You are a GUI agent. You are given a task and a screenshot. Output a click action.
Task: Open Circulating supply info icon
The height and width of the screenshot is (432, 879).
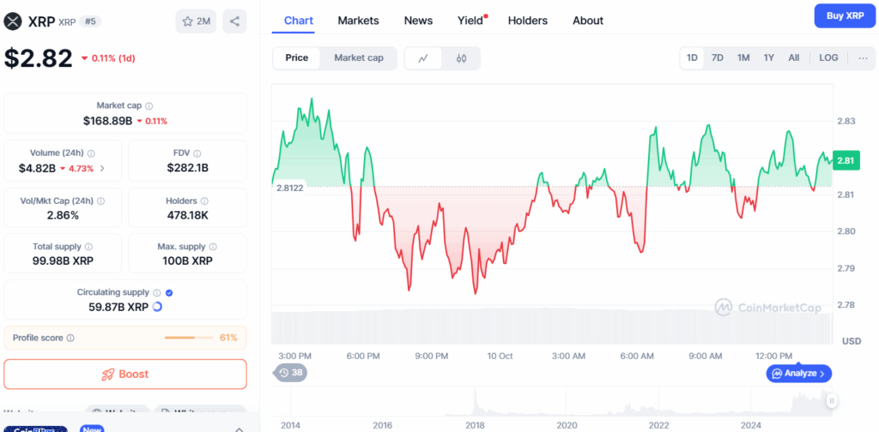coord(157,292)
